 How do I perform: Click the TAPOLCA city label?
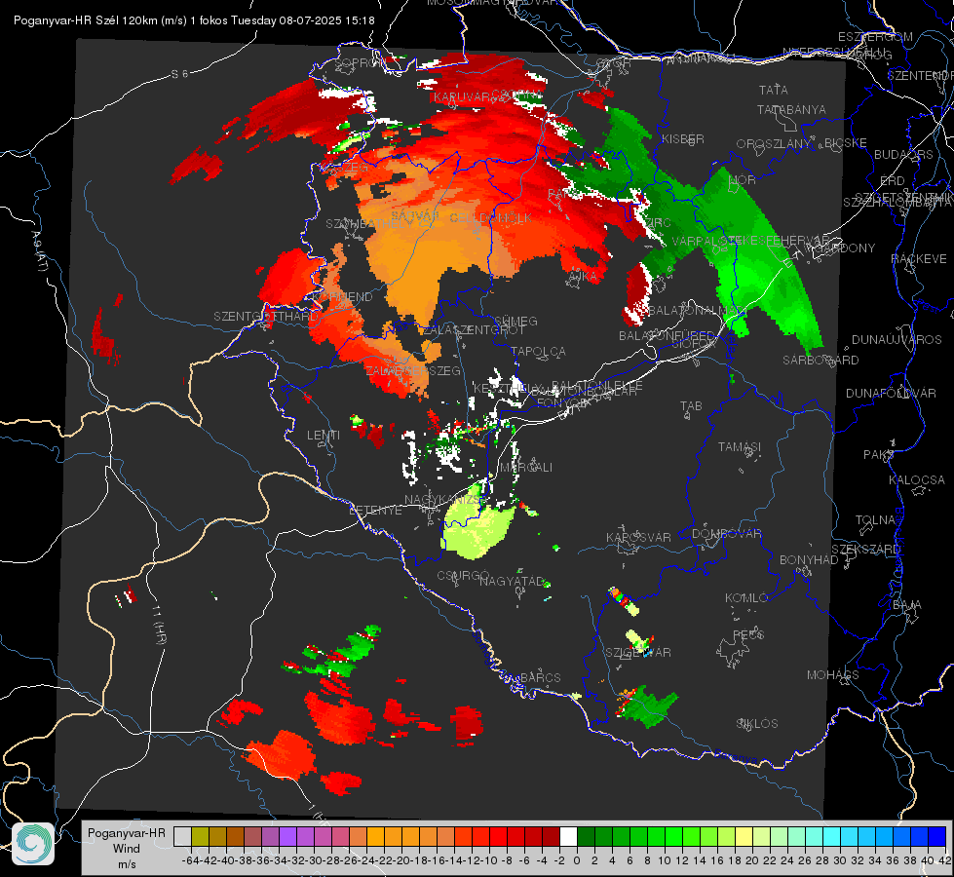tap(539, 351)
